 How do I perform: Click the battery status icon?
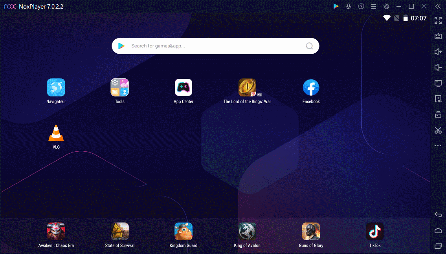click(406, 18)
